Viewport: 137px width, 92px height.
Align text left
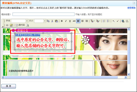[x=78, y=21]
